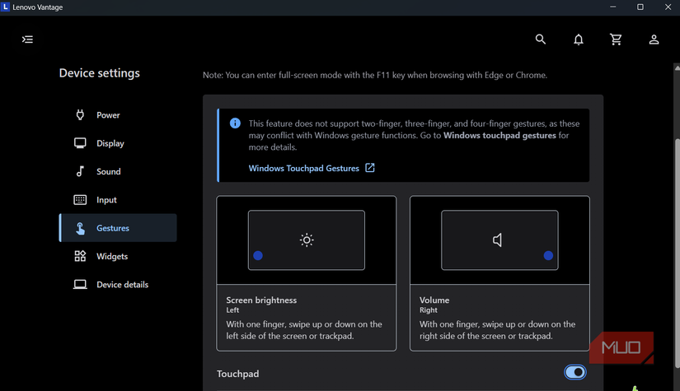Click the Widgets grid icon

tap(80, 256)
